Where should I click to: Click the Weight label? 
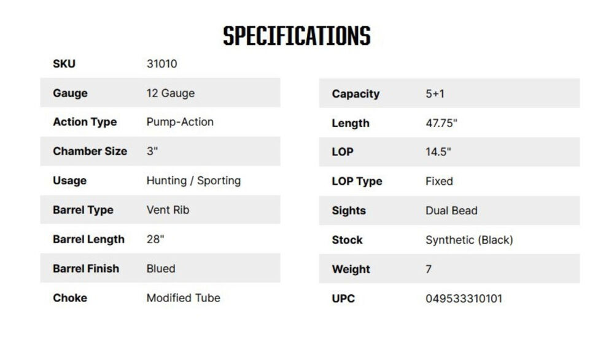click(x=351, y=269)
